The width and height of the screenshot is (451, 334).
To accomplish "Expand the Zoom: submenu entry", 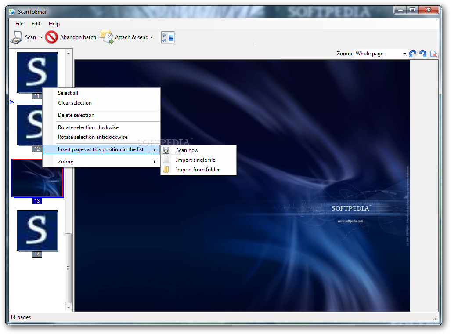I will (101, 162).
